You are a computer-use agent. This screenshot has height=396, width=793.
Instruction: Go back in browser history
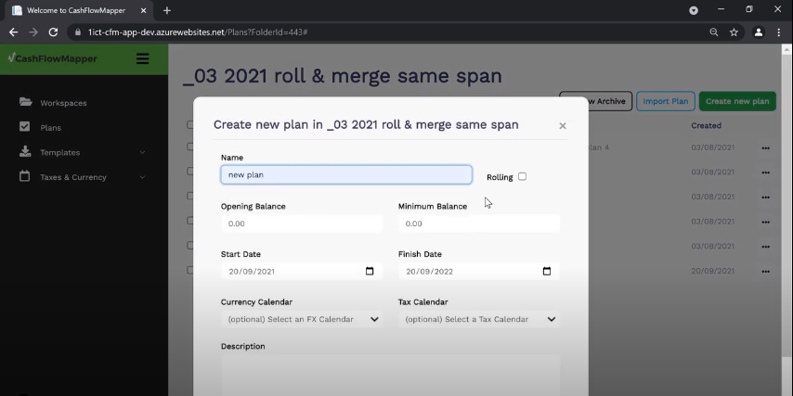[14, 32]
